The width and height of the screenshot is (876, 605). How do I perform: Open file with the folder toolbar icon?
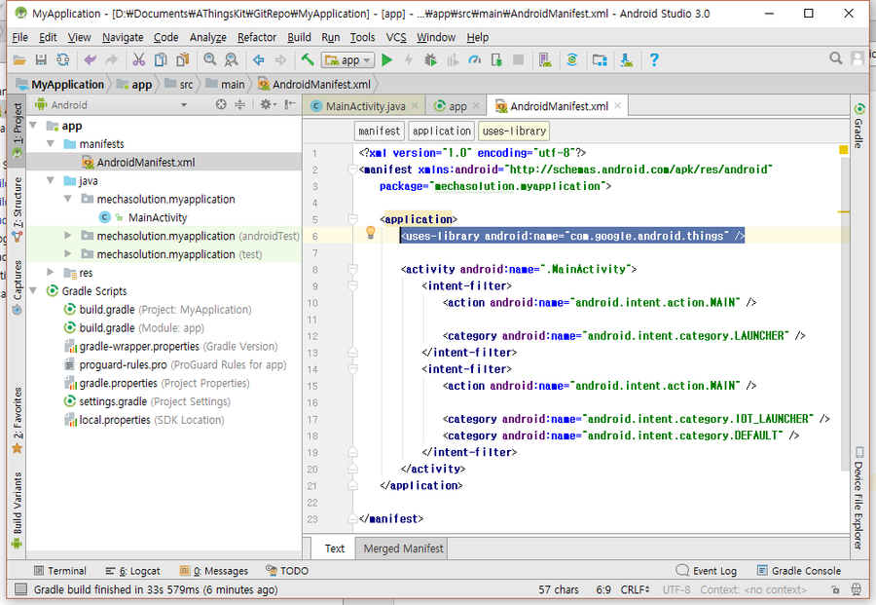coord(19,59)
